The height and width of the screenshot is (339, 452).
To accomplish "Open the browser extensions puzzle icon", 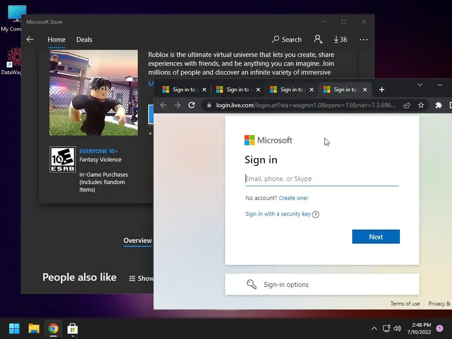I will [438, 105].
